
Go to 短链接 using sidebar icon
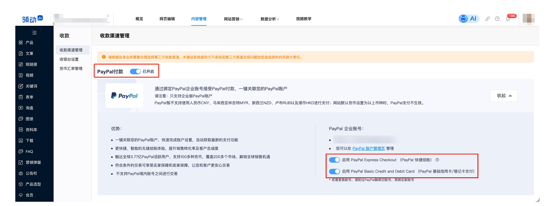click(x=21, y=64)
